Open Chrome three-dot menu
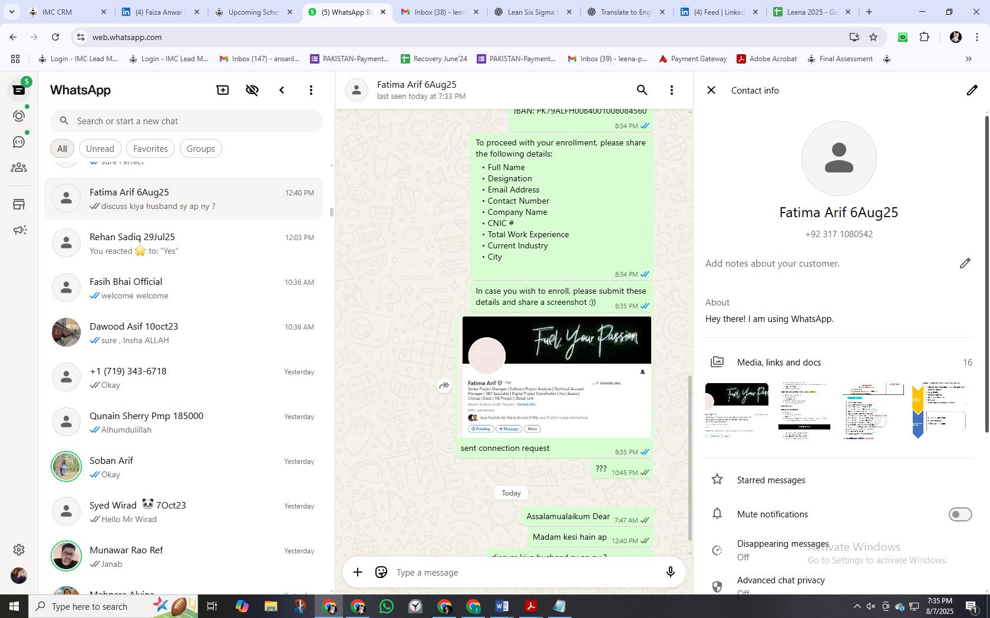The width and height of the screenshot is (990, 618). pos(977,37)
